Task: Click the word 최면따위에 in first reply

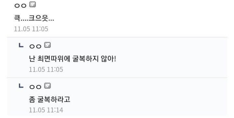Action: point(54,59)
